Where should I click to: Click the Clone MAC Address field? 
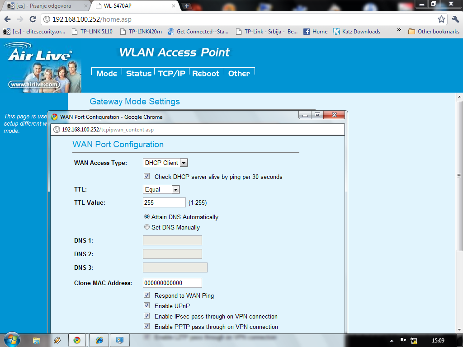[x=172, y=283]
